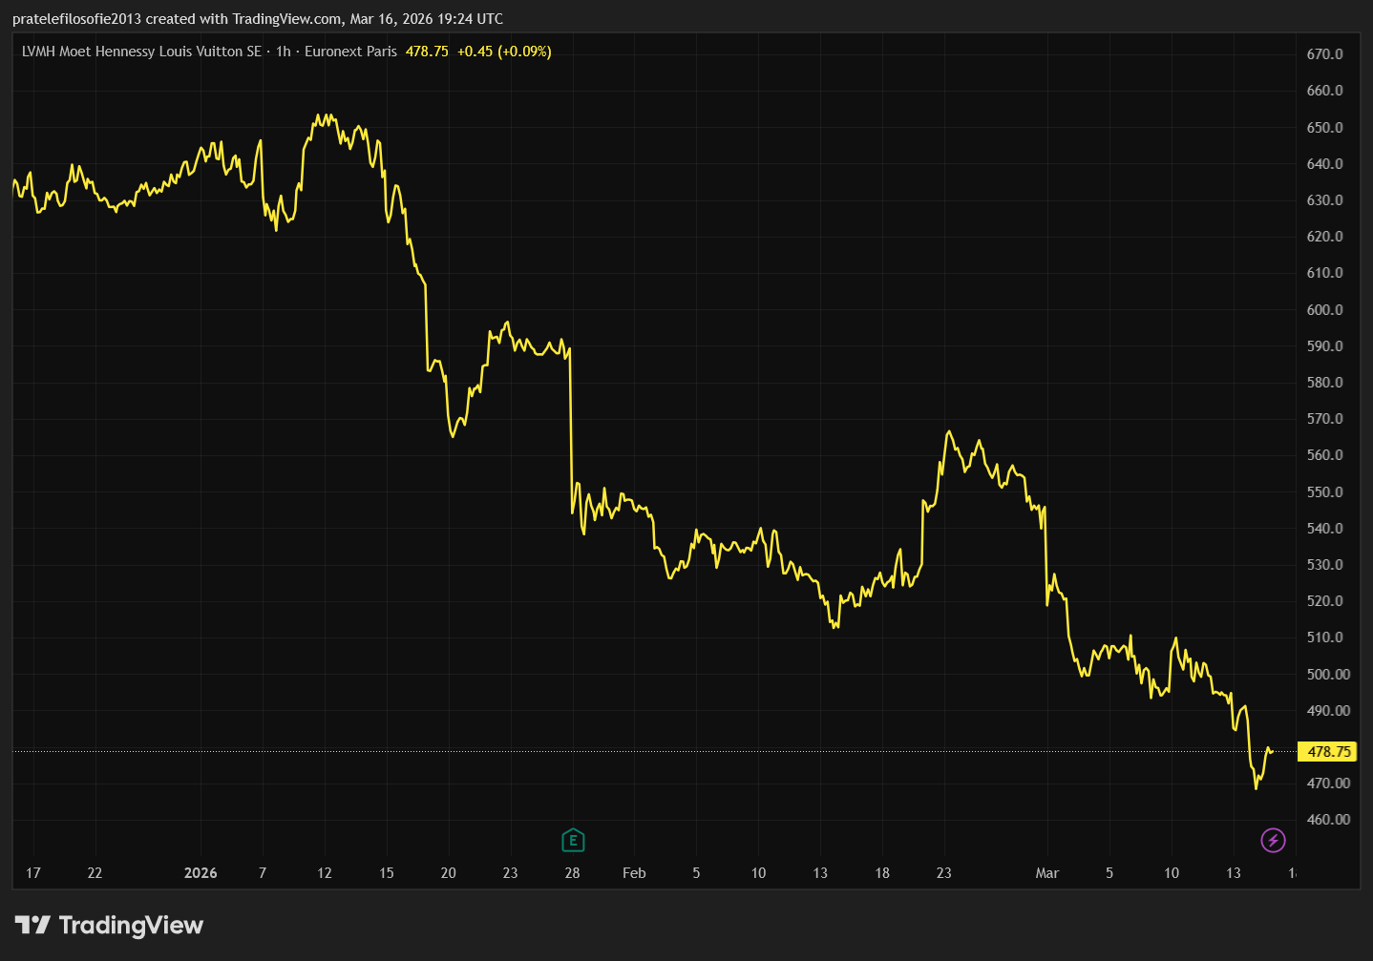
Task: Select the 540.0 price axis label
Action: 1324,529
